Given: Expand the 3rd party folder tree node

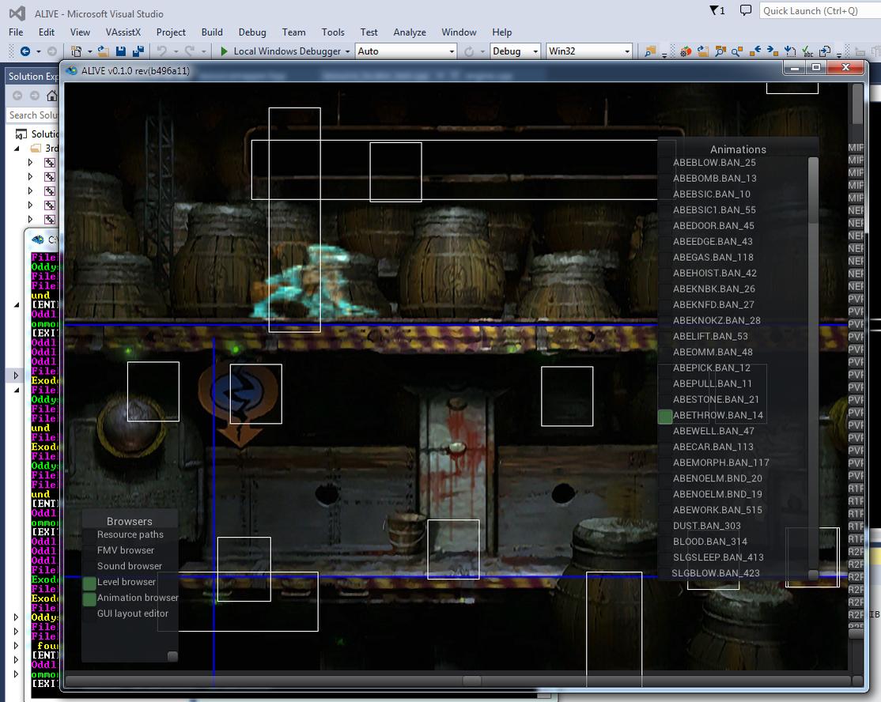Looking at the screenshot, I should (17, 149).
